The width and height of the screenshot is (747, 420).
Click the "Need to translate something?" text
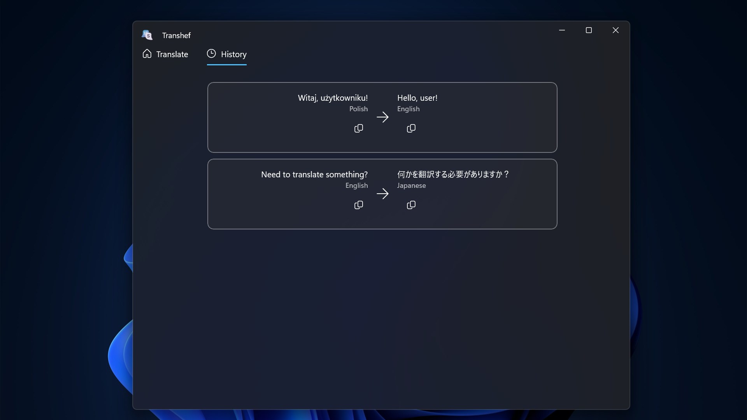[x=314, y=175]
